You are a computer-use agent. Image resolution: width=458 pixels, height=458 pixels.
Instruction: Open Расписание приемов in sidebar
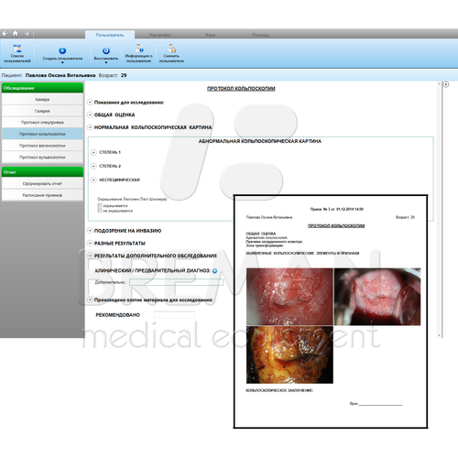click(42, 195)
